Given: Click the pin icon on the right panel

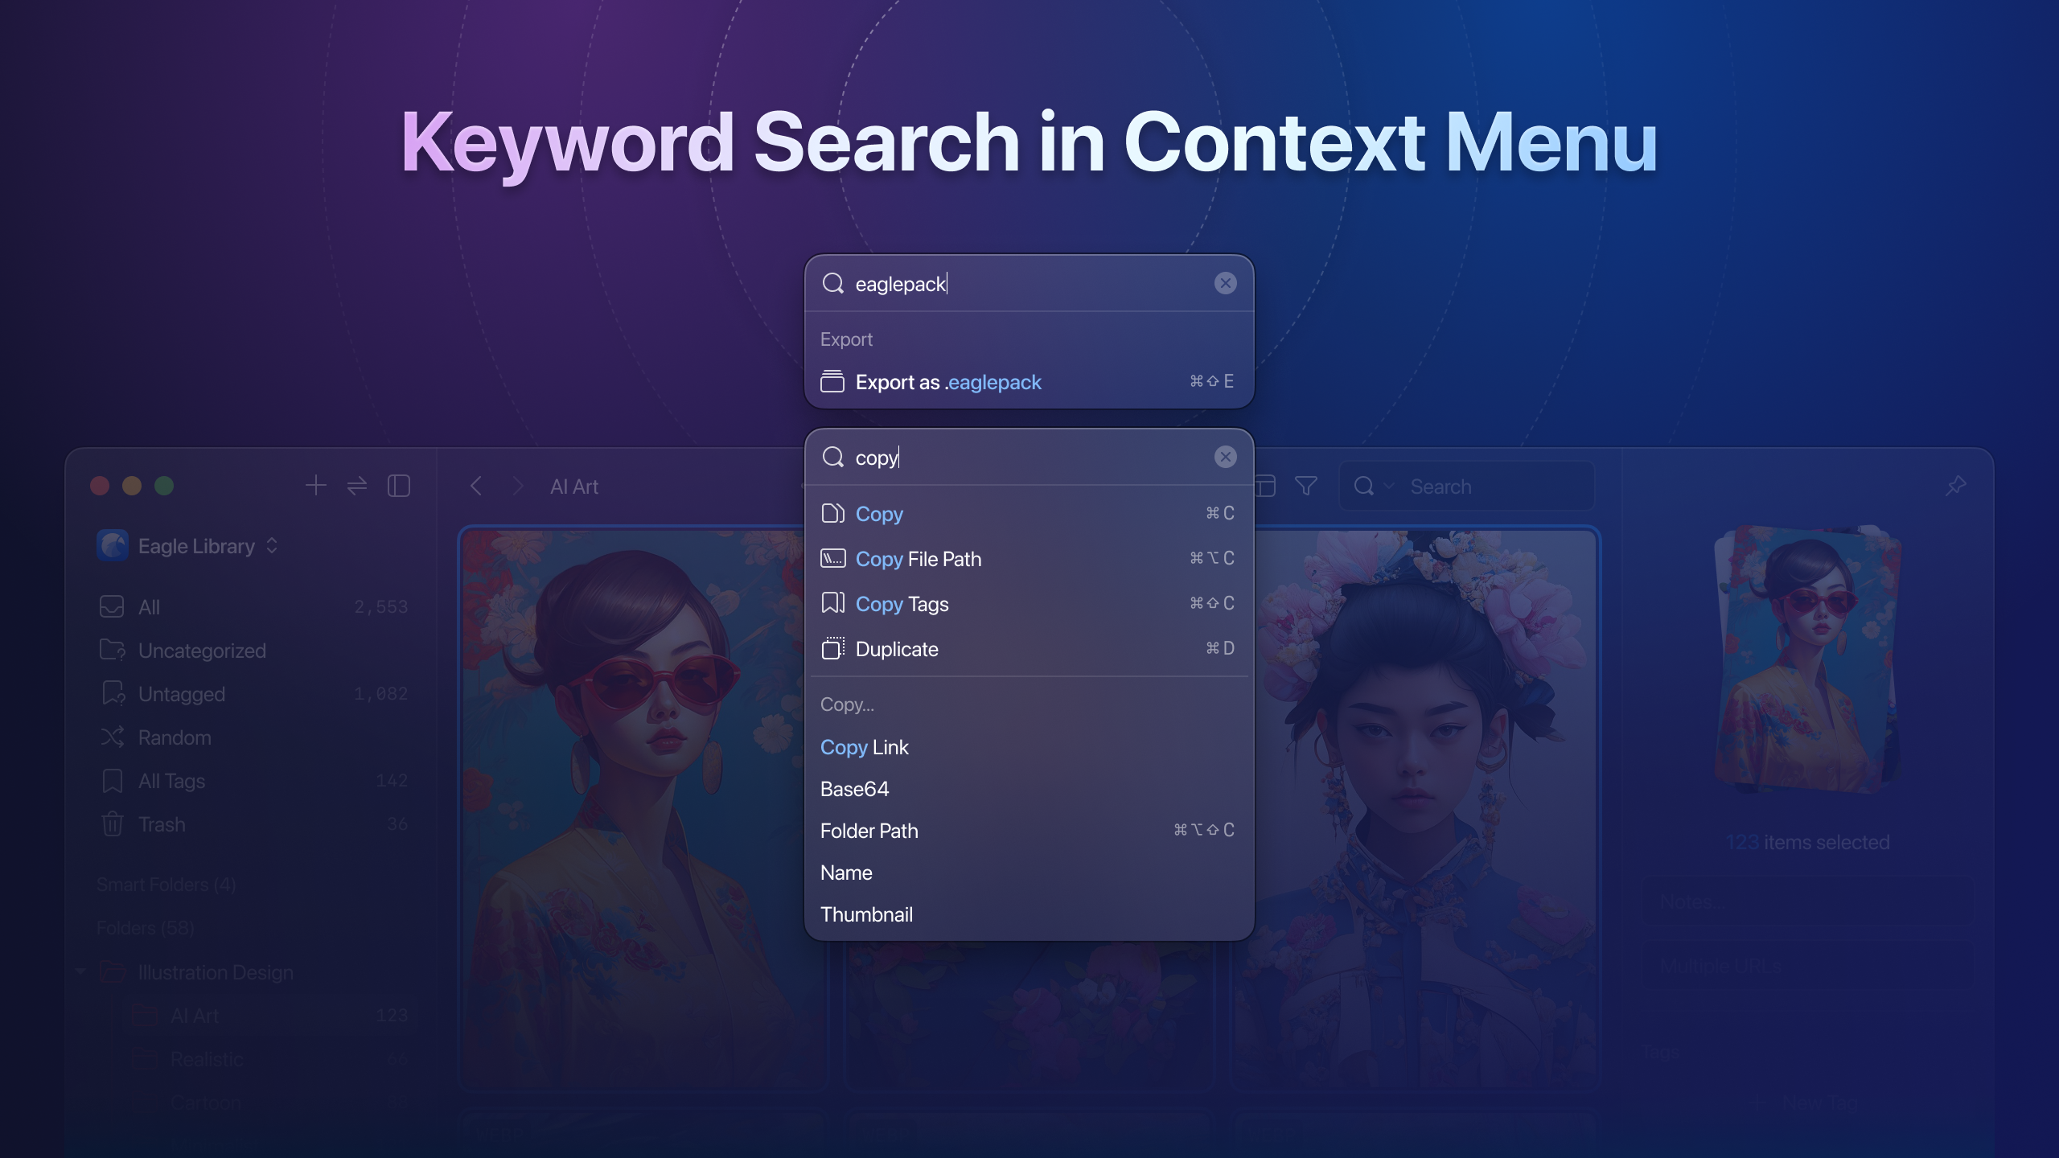Looking at the screenshot, I should (x=1957, y=486).
